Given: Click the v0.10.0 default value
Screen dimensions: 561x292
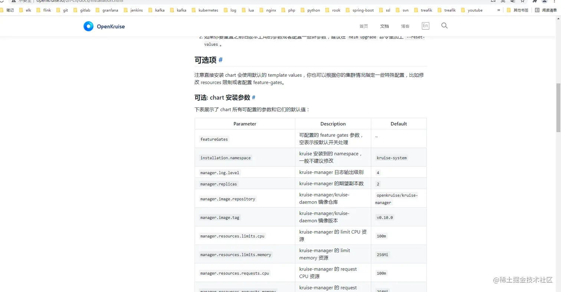Looking at the screenshot, I should (x=385, y=218).
